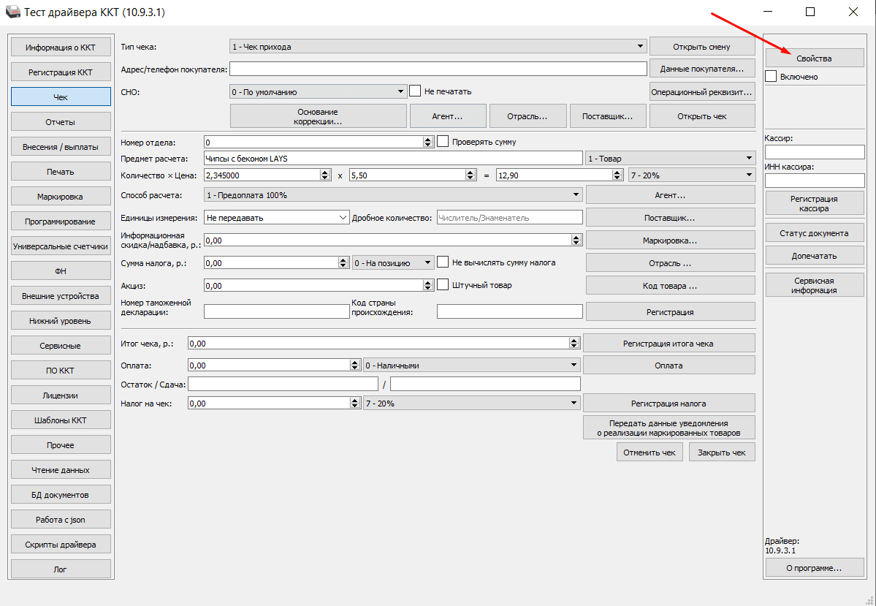The height and width of the screenshot is (606, 876).
Task: Click into the 'Кассир' input field
Action: [x=814, y=152]
